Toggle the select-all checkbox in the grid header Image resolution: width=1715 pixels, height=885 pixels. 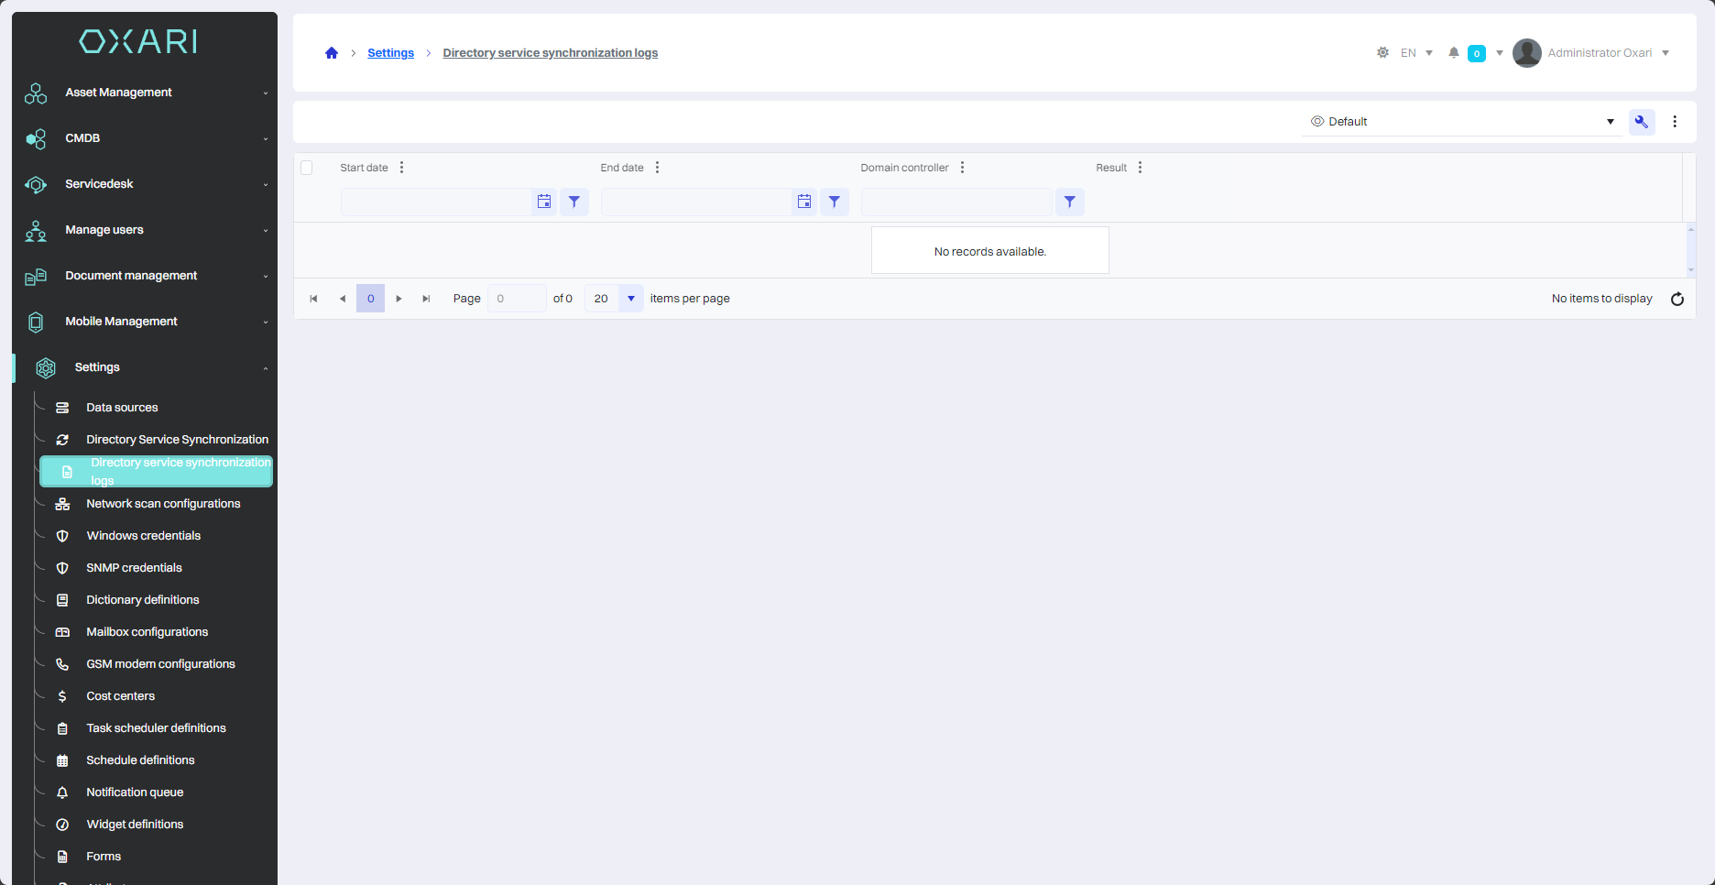click(307, 168)
